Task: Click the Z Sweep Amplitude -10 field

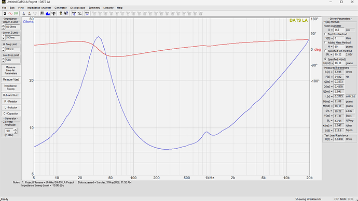Action: point(9,131)
